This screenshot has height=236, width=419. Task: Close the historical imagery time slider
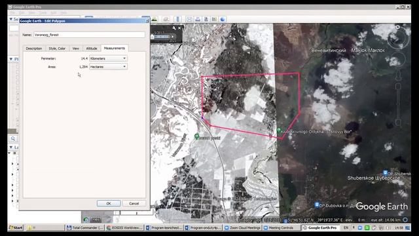pyautogui.click(x=179, y=28)
